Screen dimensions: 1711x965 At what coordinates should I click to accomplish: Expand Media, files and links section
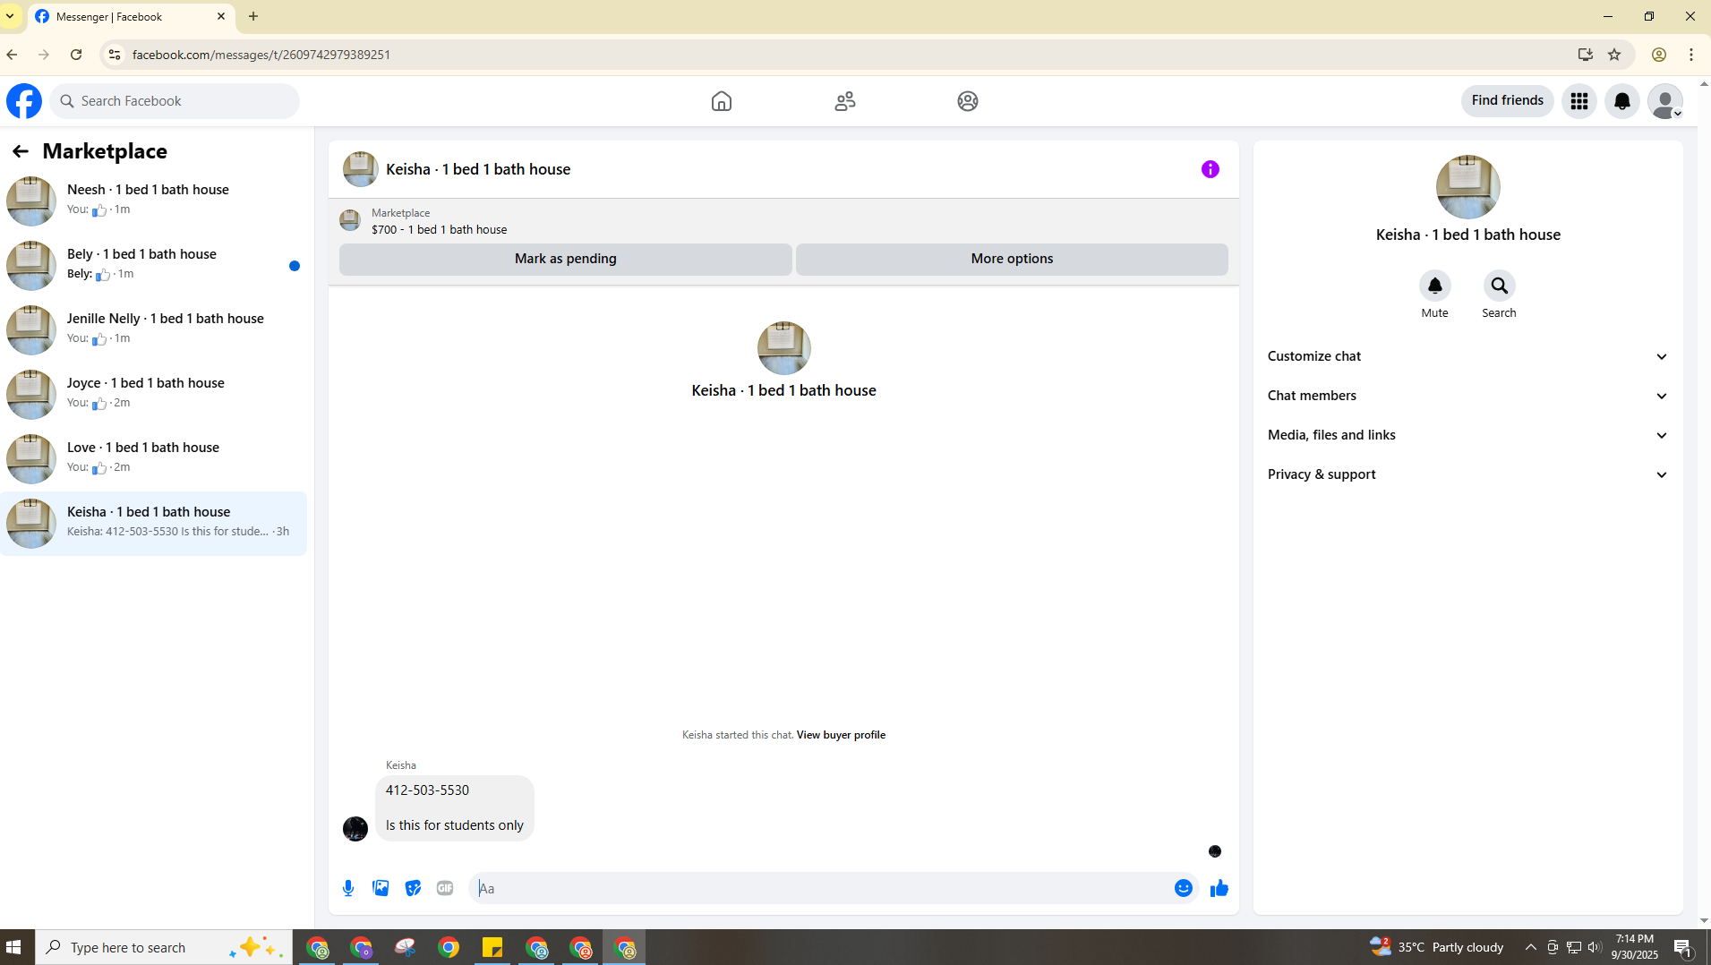pyautogui.click(x=1468, y=435)
